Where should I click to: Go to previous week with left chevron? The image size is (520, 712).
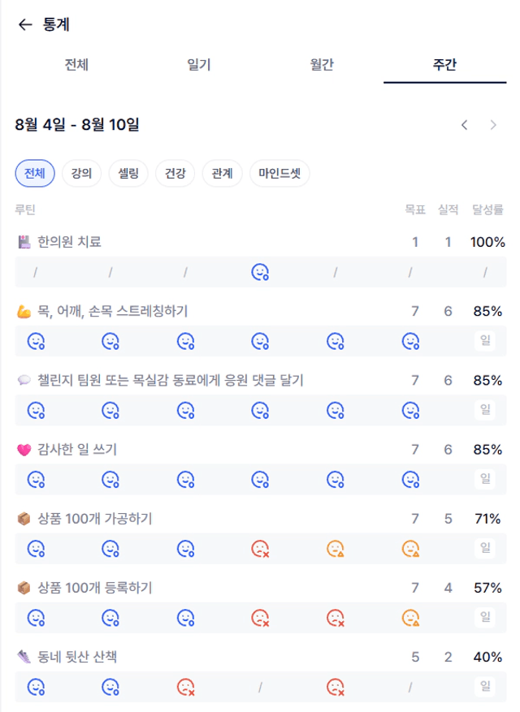[464, 125]
